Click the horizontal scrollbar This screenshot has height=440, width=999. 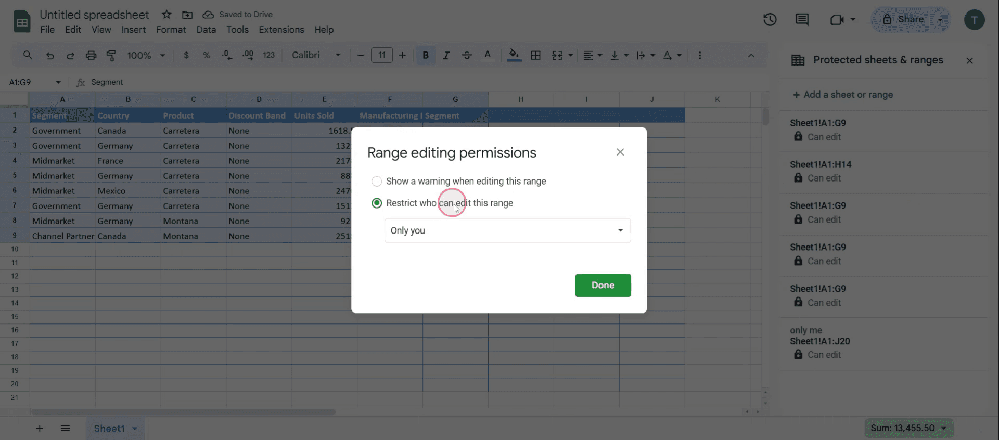coord(183,412)
